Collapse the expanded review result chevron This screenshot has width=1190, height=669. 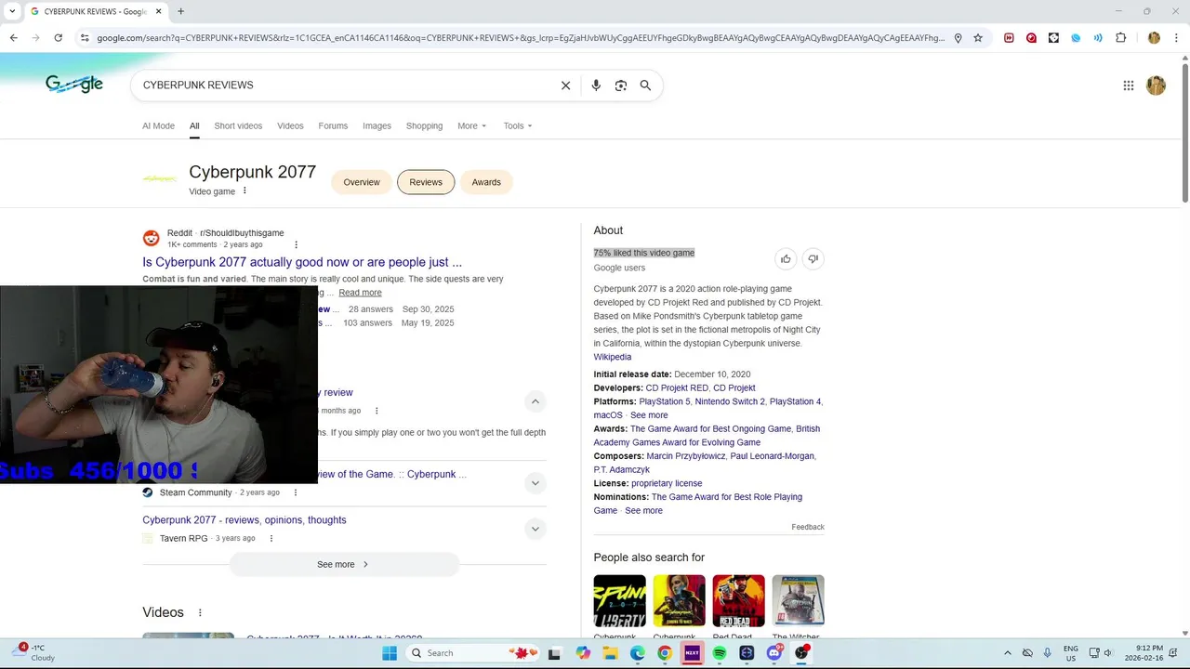tap(535, 401)
